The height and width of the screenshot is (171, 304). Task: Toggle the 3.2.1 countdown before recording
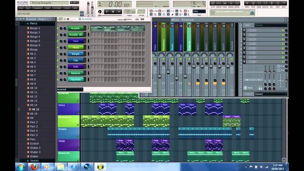(x=159, y=11)
